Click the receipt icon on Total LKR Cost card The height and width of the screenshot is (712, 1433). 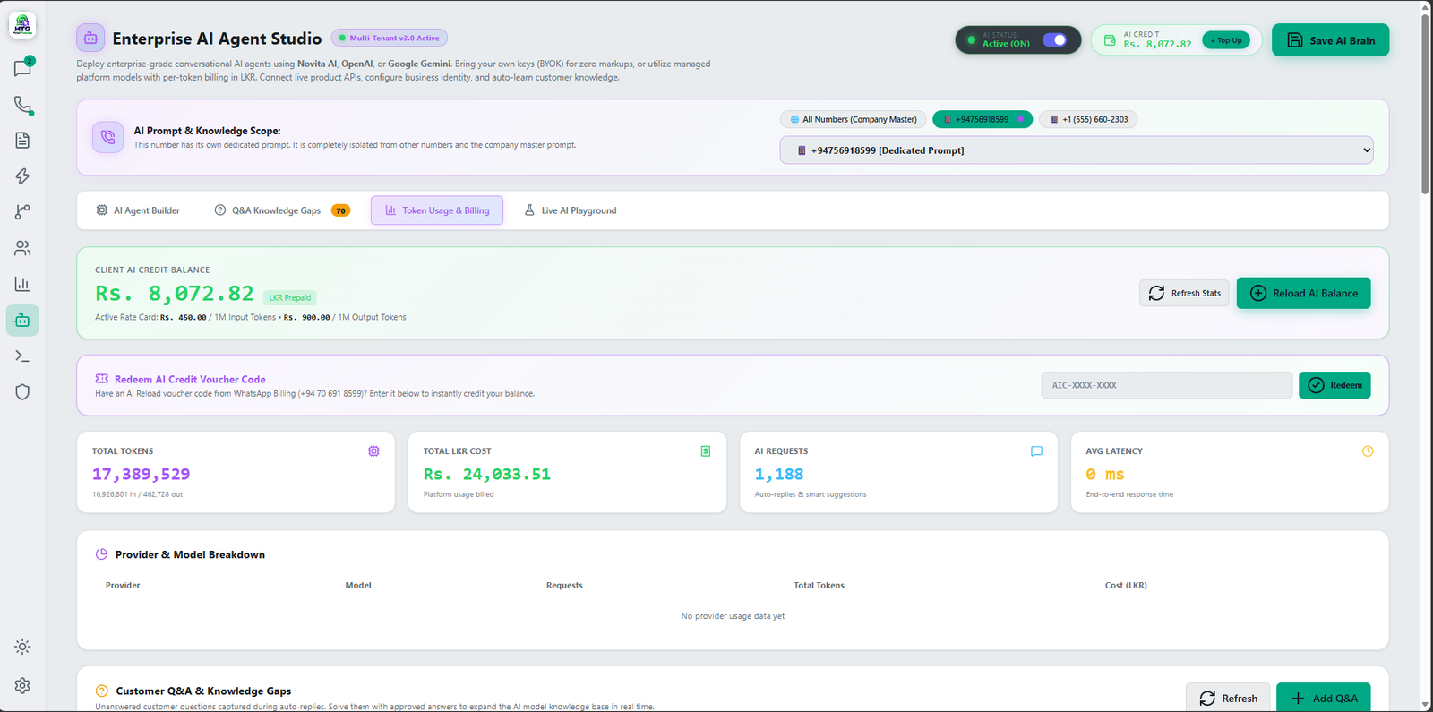coord(706,451)
